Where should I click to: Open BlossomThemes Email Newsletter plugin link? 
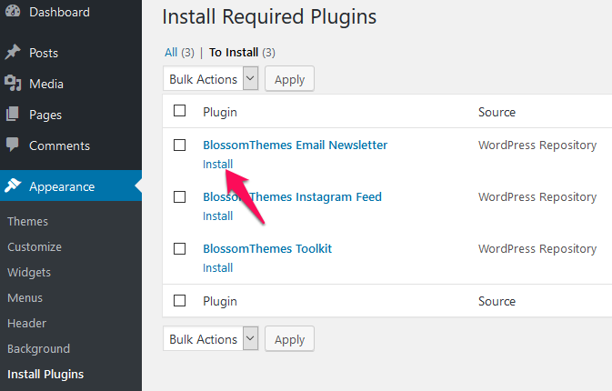pyautogui.click(x=295, y=145)
